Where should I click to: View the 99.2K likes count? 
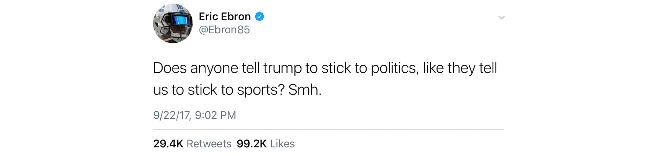click(252, 144)
